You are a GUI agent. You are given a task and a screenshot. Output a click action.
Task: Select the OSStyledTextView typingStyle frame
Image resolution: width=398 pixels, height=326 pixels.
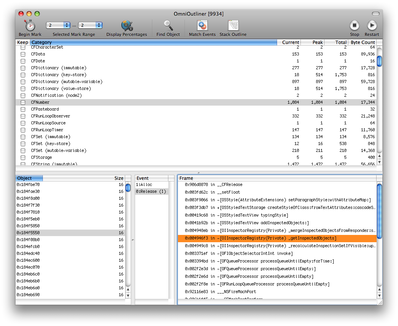[277, 215]
